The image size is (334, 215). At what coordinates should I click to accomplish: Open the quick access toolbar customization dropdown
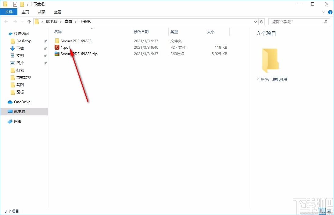pos(27,4)
